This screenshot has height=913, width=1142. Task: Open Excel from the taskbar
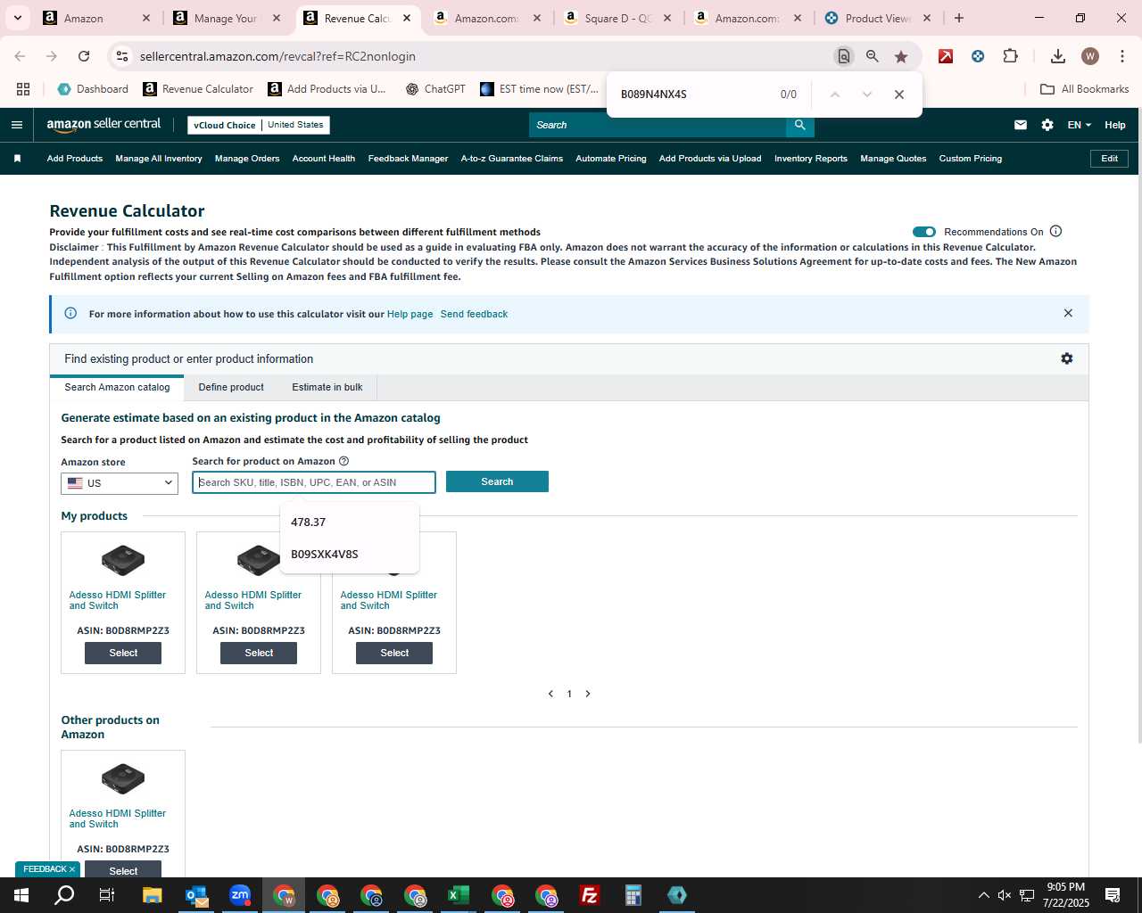(459, 895)
